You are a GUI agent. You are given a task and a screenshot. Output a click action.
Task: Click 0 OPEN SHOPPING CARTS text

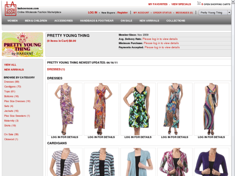(x=216, y=4)
